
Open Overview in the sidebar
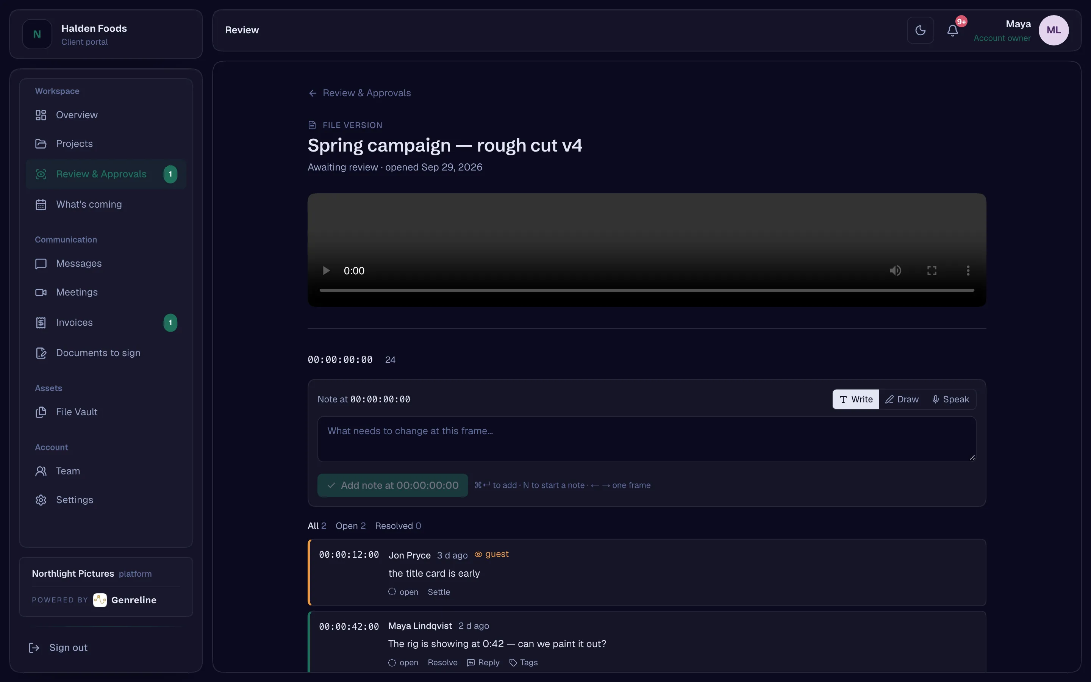[106, 115]
